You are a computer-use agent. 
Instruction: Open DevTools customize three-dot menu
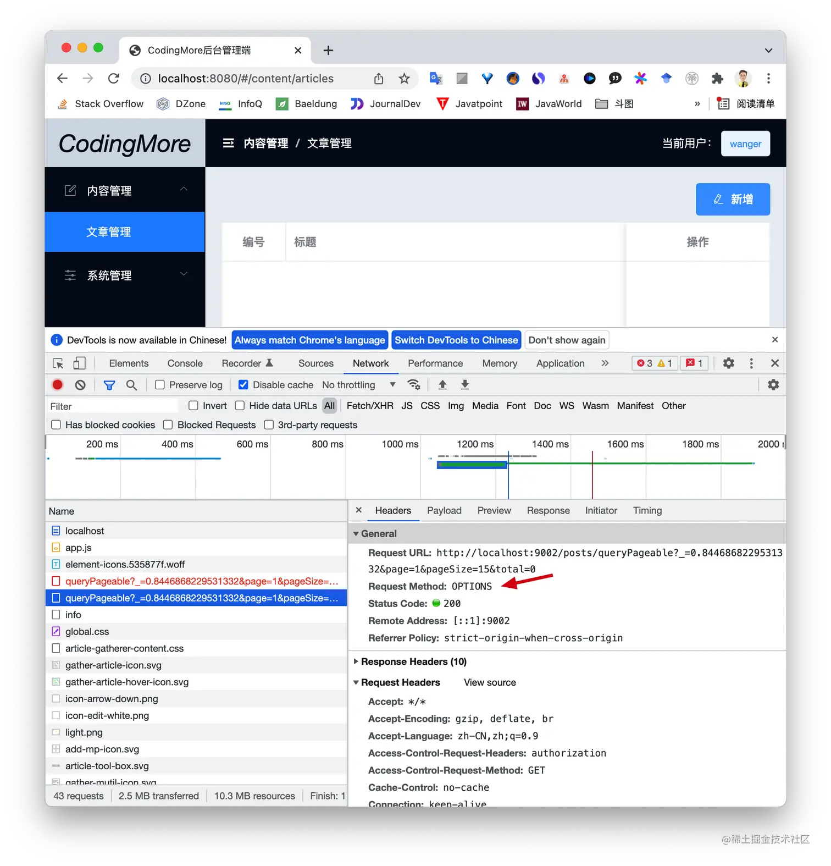(x=751, y=363)
